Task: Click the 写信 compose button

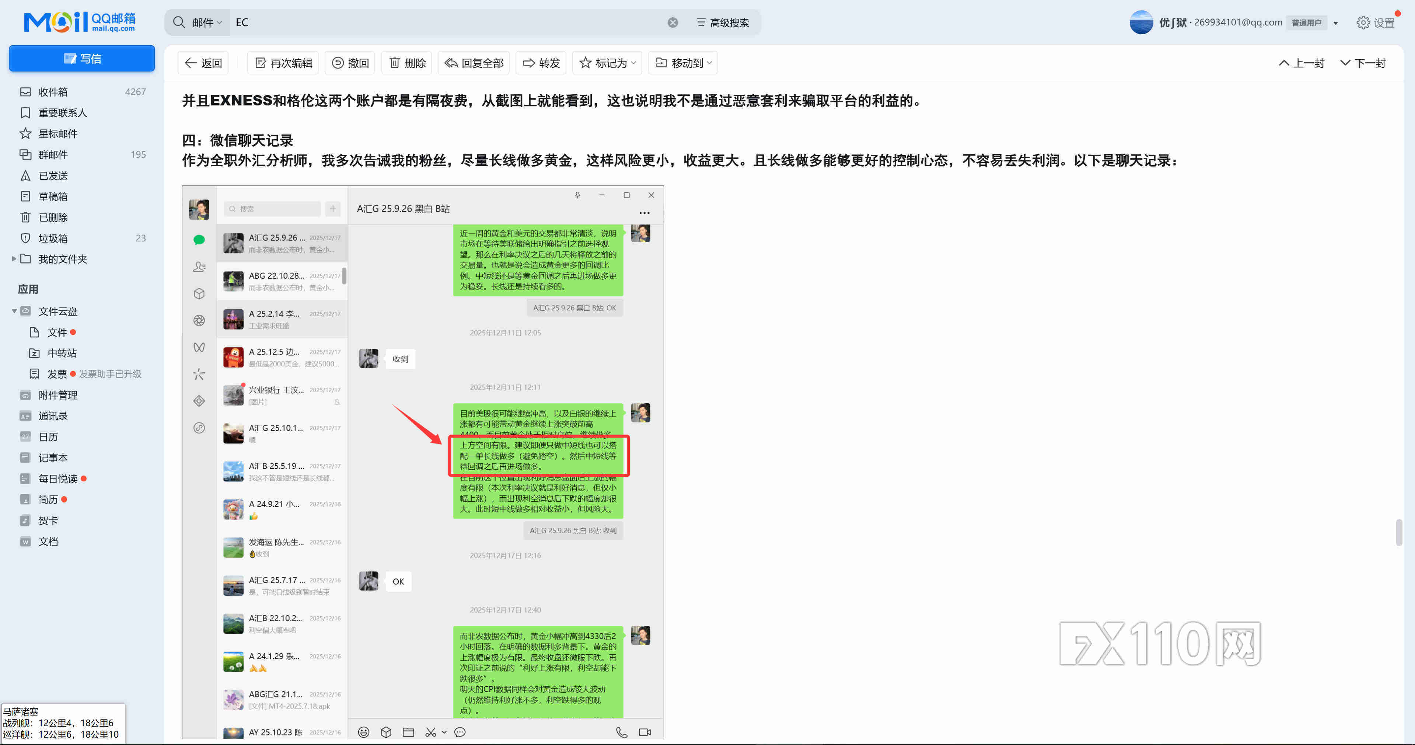Action: [x=82, y=58]
